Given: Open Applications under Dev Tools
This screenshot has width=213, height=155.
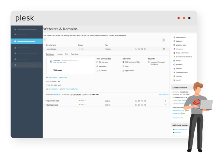Looking at the screenshot, I should pos(128,71).
